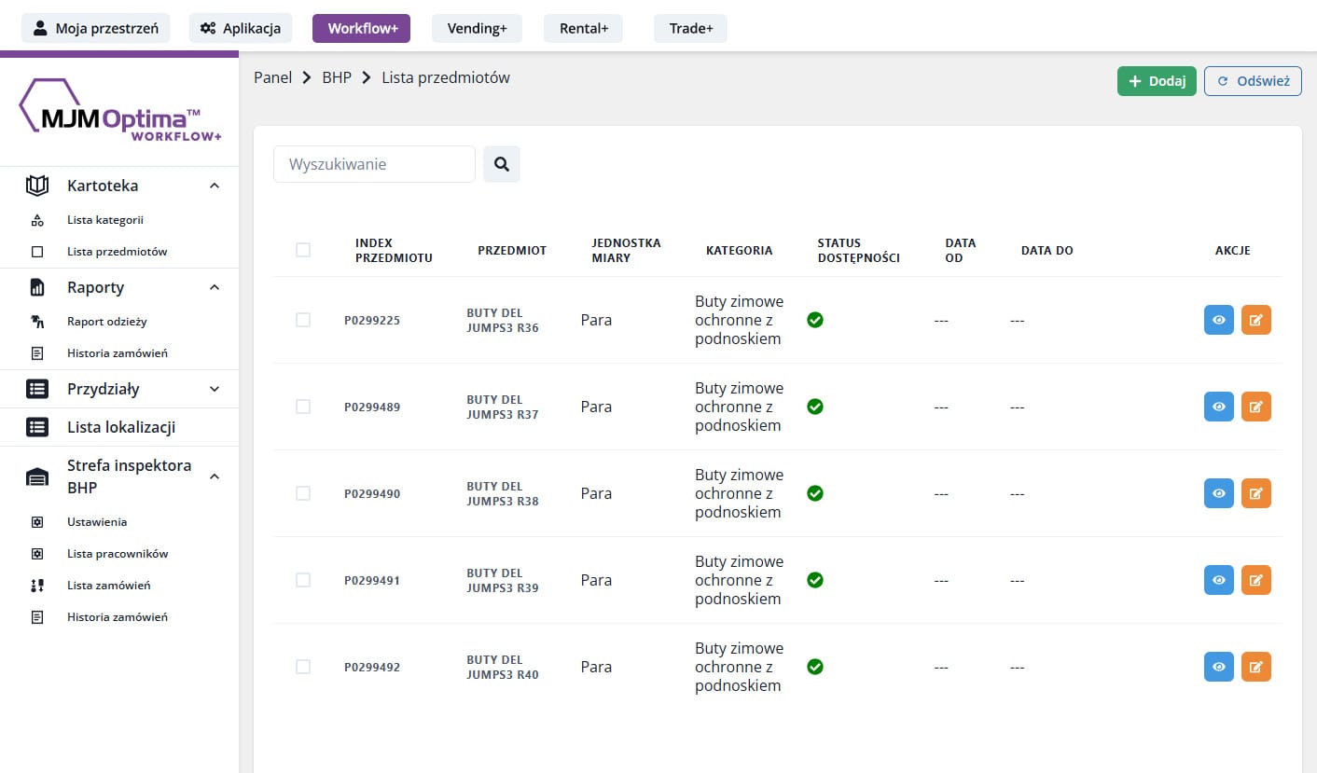Click the orange edit icon for P0299489

pyautogui.click(x=1255, y=407)
